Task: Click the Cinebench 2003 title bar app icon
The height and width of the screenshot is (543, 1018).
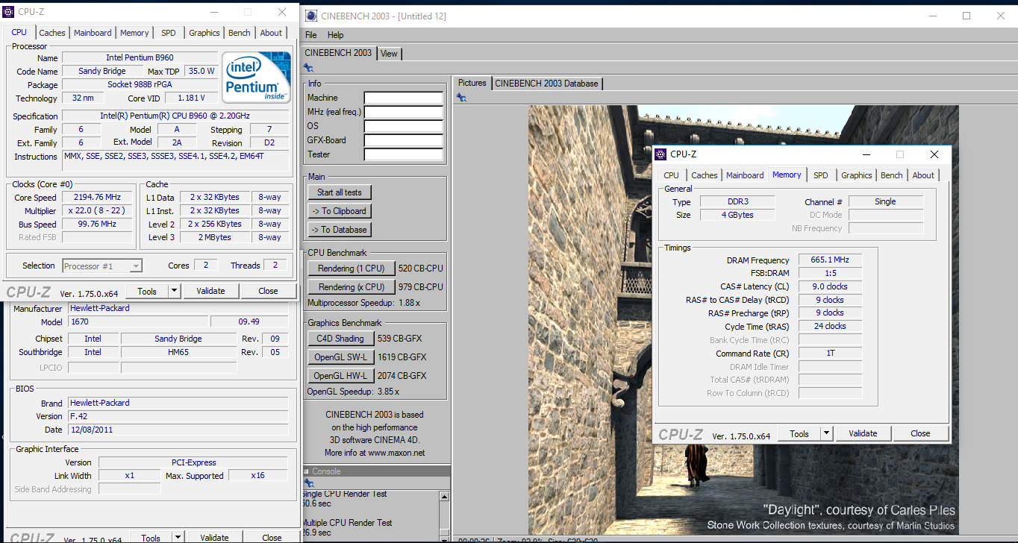Action: click(310, 16)
